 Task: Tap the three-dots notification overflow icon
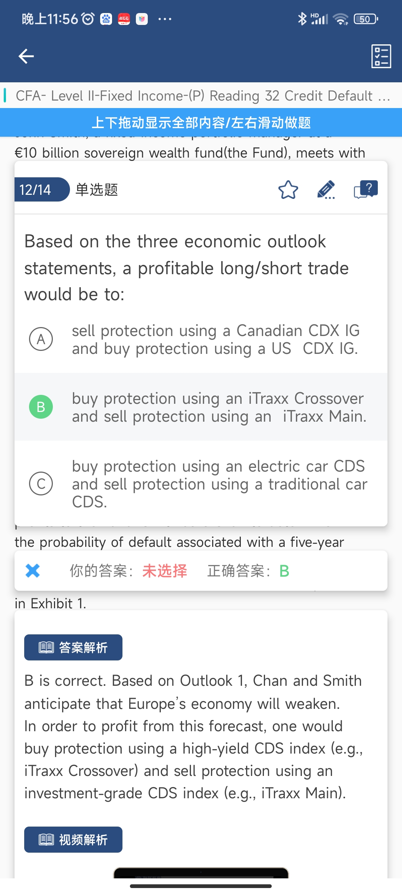[x=165, y=19]
